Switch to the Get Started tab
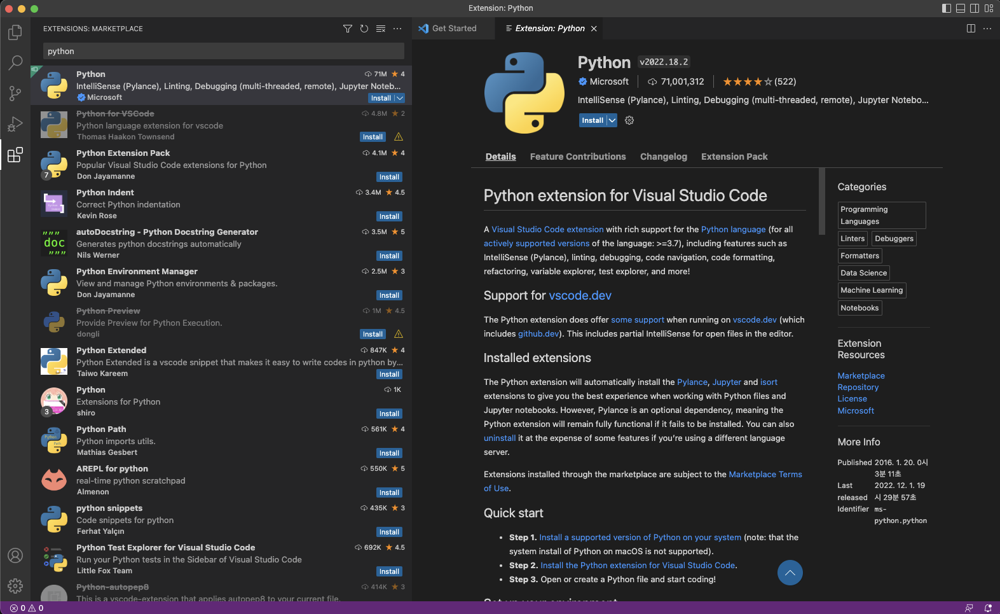The image size is (1000, 614). point(454,29)
